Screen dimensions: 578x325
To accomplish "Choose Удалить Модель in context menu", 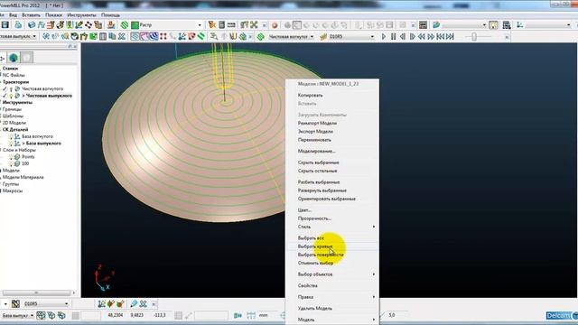I will coord(315,308).
